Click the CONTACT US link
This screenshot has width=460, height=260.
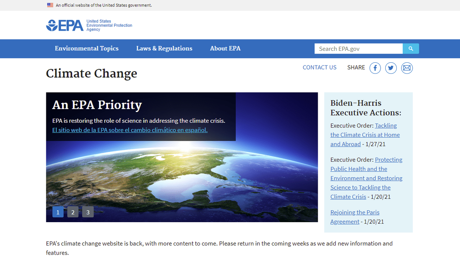pyautogui.click(x=319, y=67)
